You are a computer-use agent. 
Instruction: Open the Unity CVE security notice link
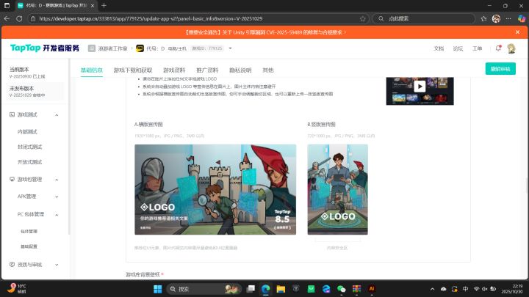265,32
